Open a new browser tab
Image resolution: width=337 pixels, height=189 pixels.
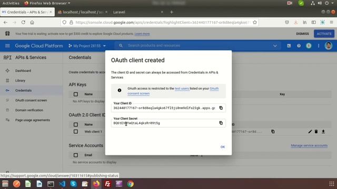(x=172, y=12)
